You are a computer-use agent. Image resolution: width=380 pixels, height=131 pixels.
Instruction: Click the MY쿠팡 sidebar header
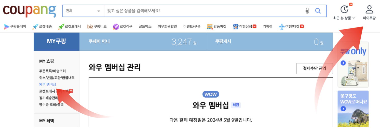coord(57,41)
